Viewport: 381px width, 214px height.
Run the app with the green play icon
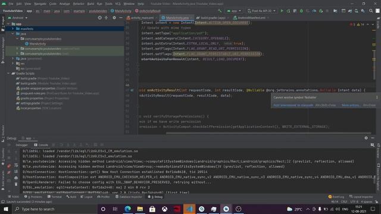[x=282, y=11]
